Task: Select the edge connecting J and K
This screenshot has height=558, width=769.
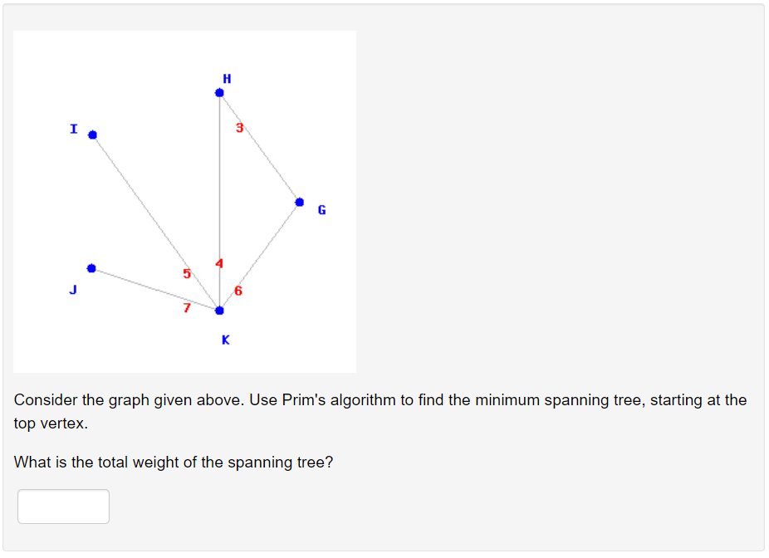Action: pyautogui.click(x=154, y=288)
